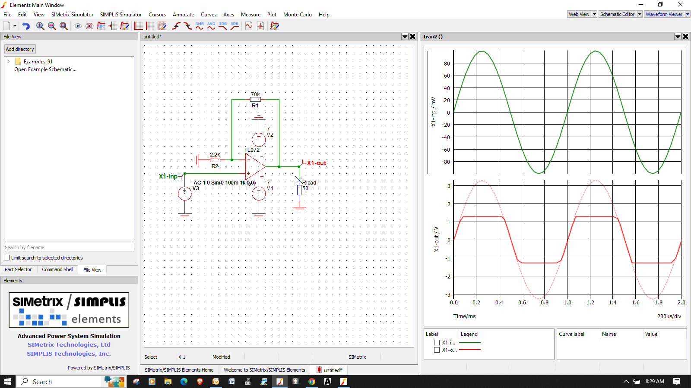Click the spectrum pulse sheet icon

(x=260, y=26)
